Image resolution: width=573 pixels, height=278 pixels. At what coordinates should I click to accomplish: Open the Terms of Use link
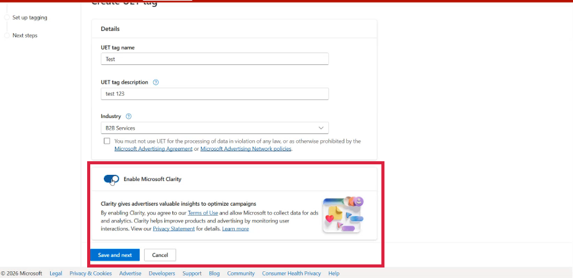pos(203,213)
